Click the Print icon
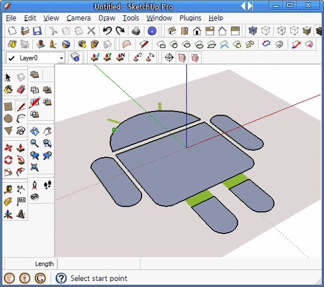The image size is (324, 287). tap(136, 31)
